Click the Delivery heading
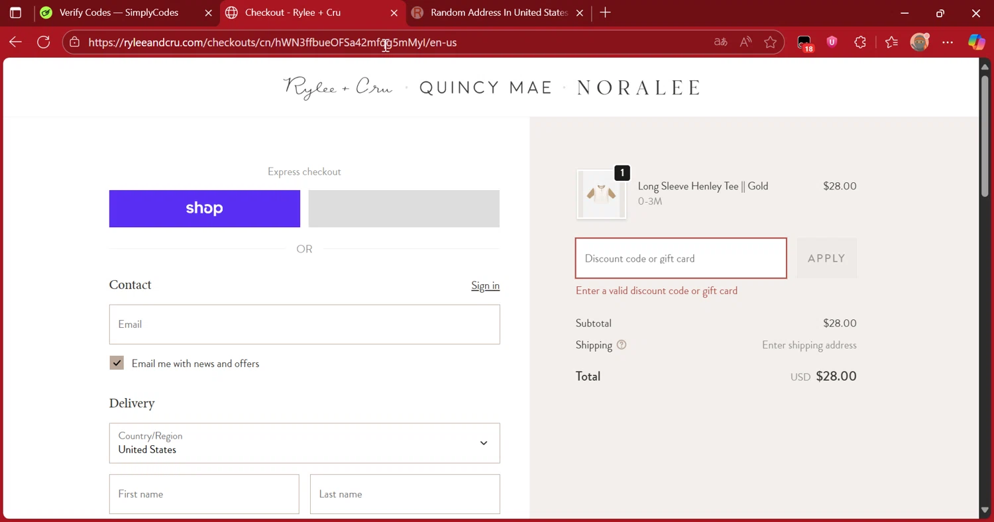Viewport: 994px width, 522px height. [x=132, y=403]
